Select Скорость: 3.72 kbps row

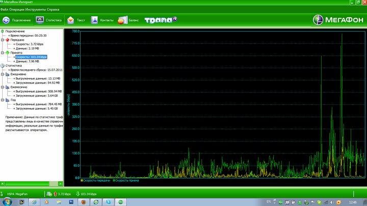pos(30,44)
